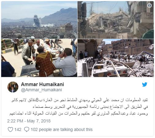Click the first line of Arabic tweet text
The width and height of the screenshot is (155, 138).
click(x=80, y=100)
